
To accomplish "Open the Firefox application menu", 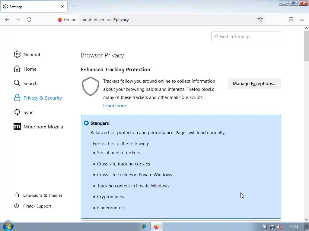I will click(x=302, y=19).
